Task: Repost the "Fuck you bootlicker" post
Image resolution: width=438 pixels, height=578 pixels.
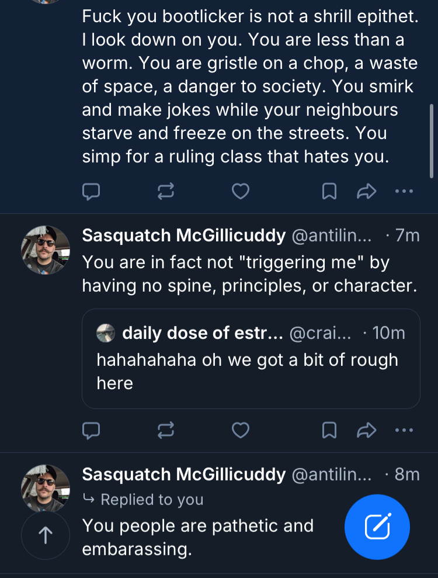Action: coord(166,191)
